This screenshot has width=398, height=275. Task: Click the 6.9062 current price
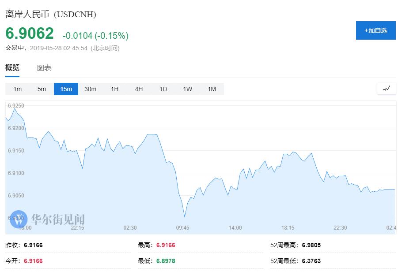pos(30,33)
